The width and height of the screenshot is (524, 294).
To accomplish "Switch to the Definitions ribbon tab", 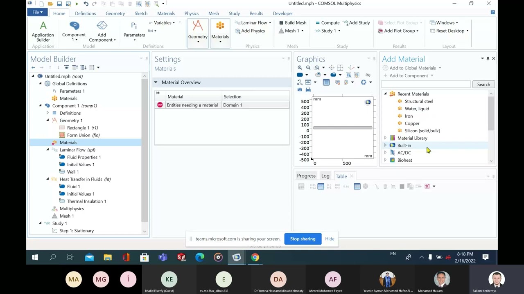I will tap(85, 13).
